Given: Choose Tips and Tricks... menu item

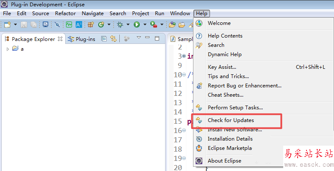Looking at the screenshot, I should (x=263, y=76).
